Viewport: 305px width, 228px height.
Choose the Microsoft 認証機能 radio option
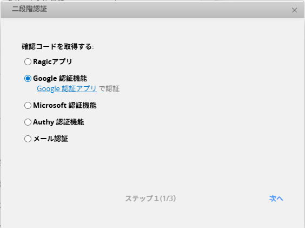coord(28,106)
